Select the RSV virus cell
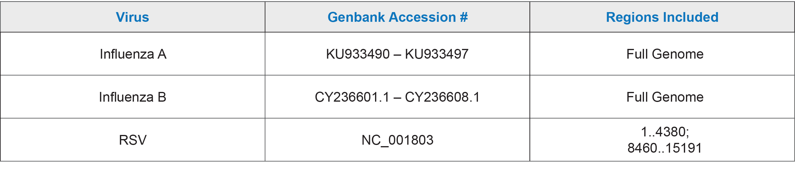The height and width of the screenshot is (170, 795). click(133, 140)
